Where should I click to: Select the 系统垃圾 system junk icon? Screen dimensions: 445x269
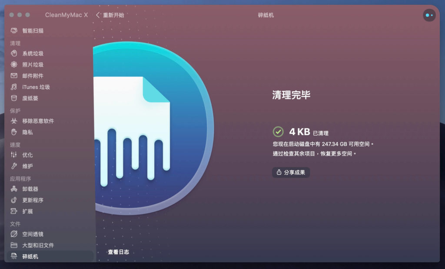[x=14, y=53]
